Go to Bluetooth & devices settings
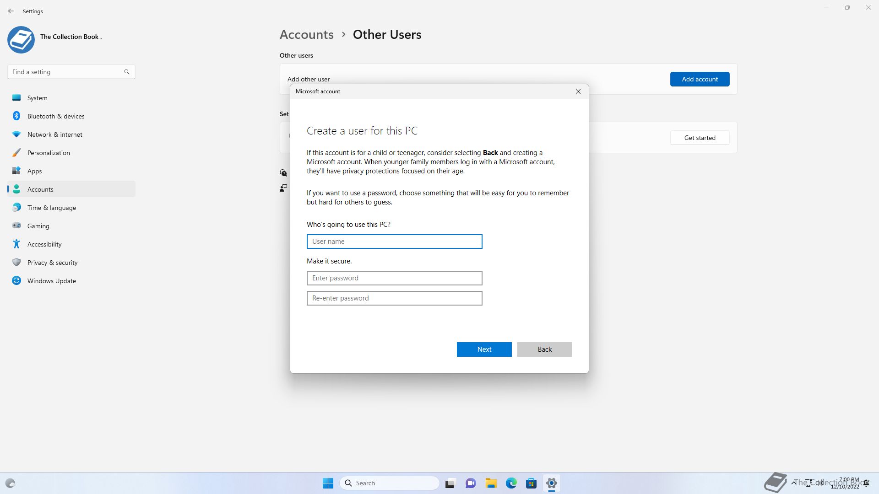Screen dimensions: 879x494 tap(71, 116)
